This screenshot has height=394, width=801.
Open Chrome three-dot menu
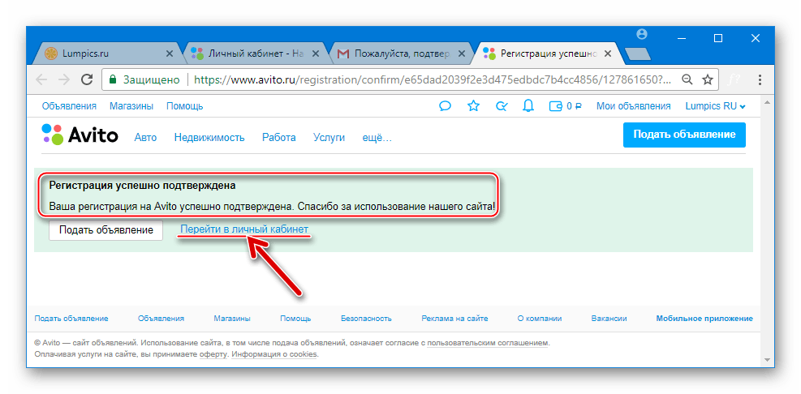760,79
